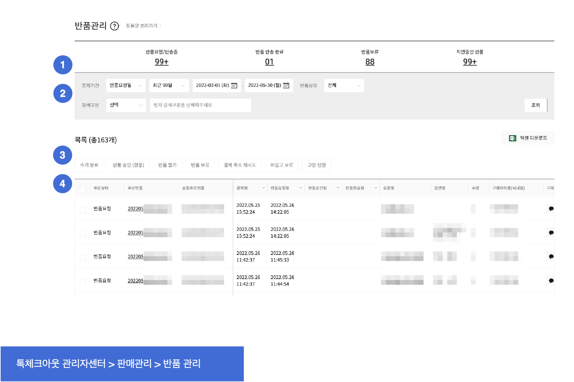This screenshot has width=574, height=382.
Task: Open the chat bubble icon in second row
Action: pyautogui.click(x=551, y=233)
